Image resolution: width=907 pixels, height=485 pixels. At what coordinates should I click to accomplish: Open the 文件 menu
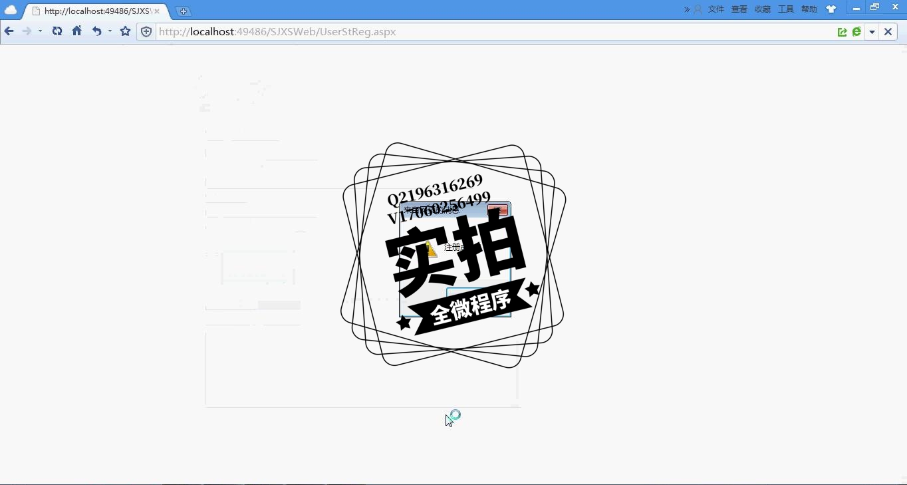[716, 9]
